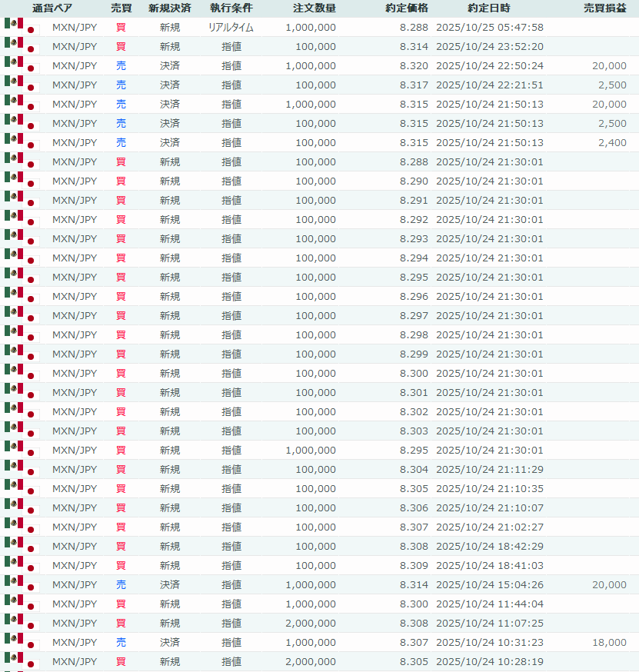Viewport: 639px width, 672px height.
Task: Click the flag icon in the リアルタイム order row
Action: [x=21, y=28]
